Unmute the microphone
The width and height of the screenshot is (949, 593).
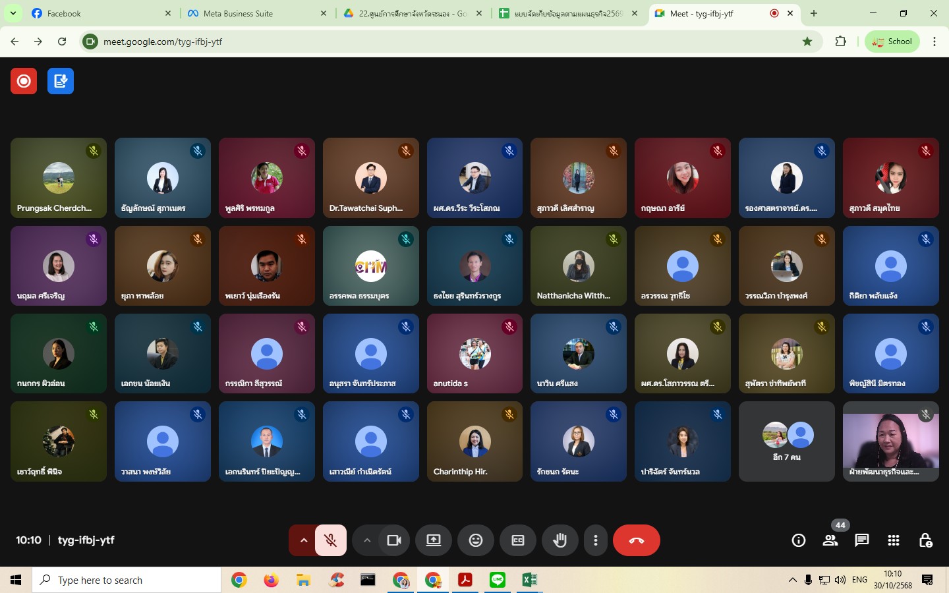331,540
